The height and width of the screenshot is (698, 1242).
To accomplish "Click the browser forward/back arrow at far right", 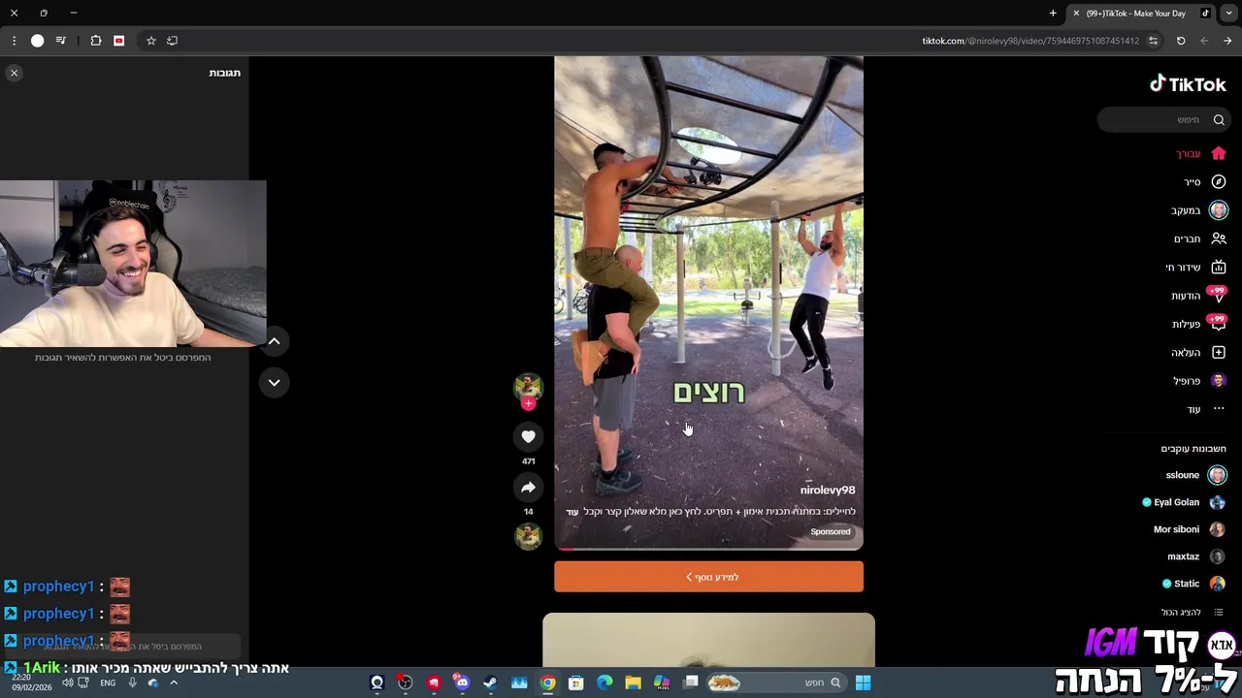I will [1227, 41].
